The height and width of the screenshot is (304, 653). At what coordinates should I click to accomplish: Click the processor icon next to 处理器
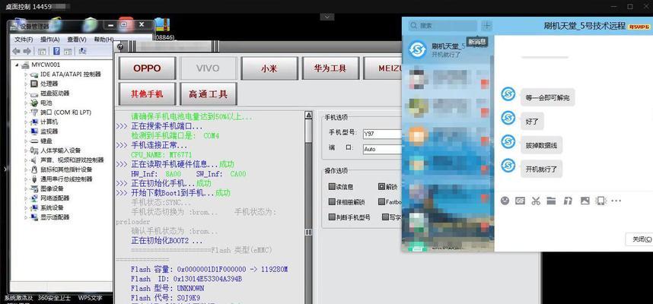[34, 84]
